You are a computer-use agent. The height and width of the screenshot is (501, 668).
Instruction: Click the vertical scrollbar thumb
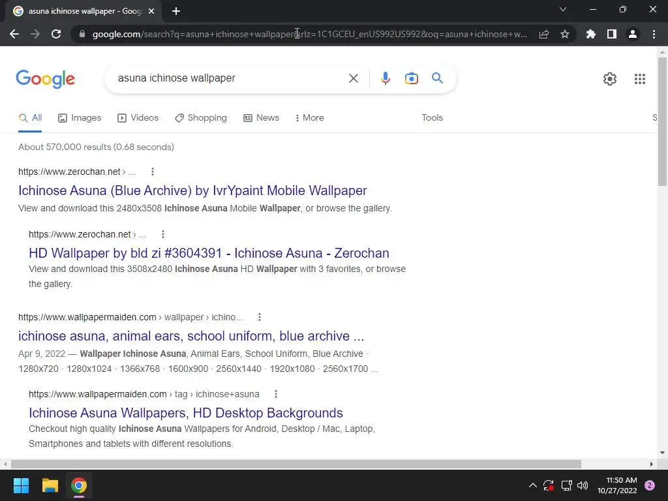tap(662, 121)
